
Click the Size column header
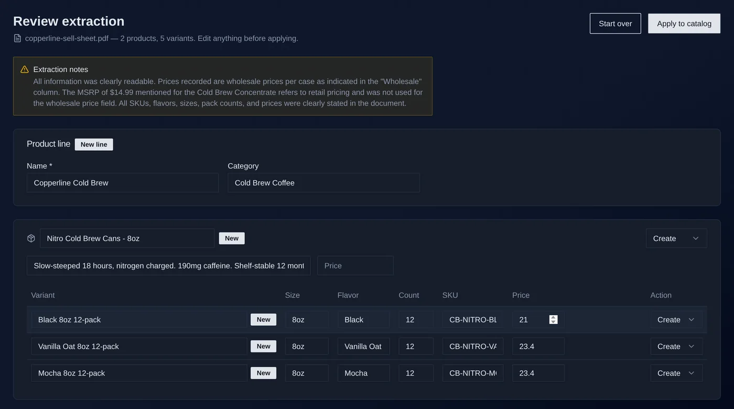(x=293, y=295)
